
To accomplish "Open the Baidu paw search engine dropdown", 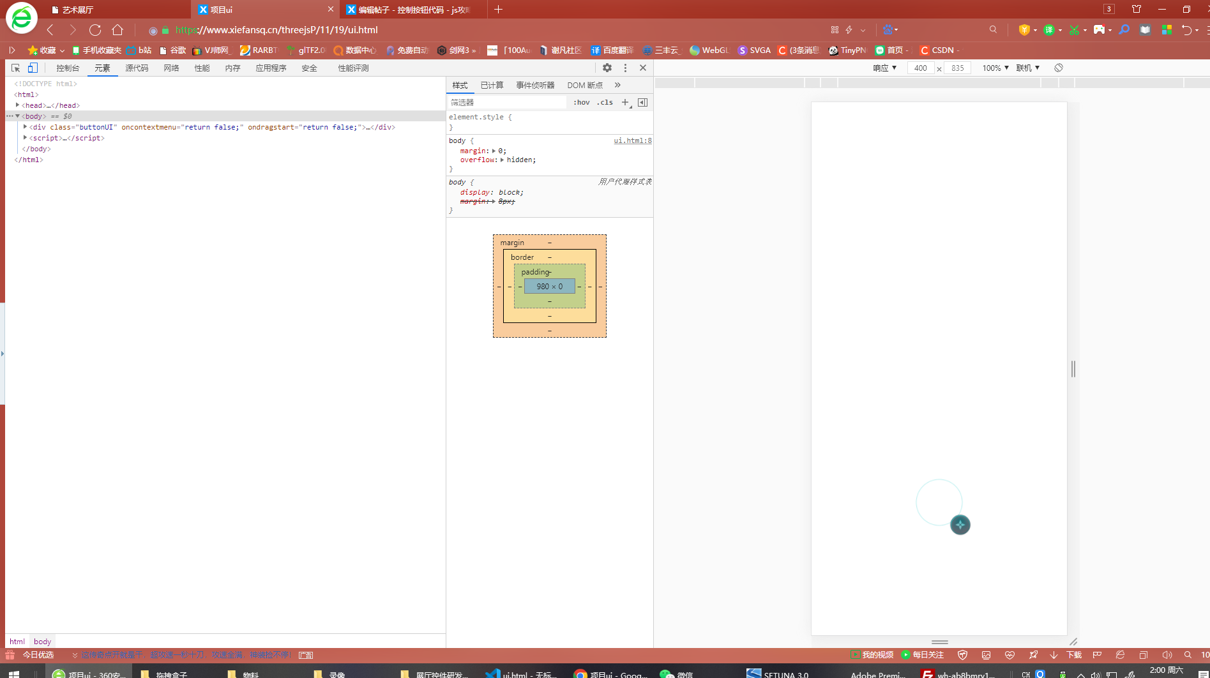I will point(890,30).
